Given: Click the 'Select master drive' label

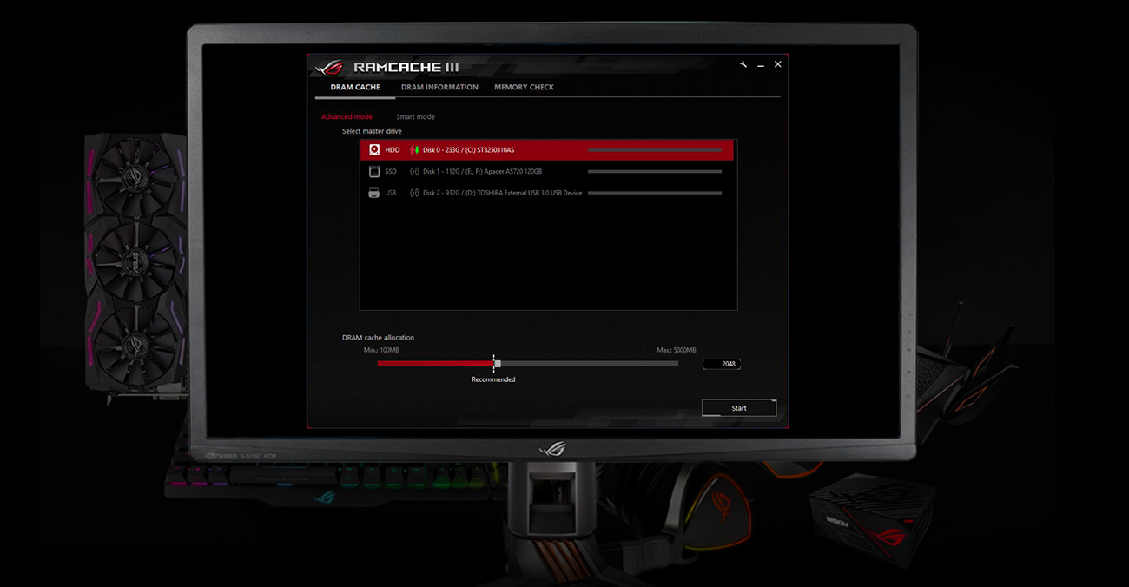Looking at the screenshot, I should click(372, 131).
